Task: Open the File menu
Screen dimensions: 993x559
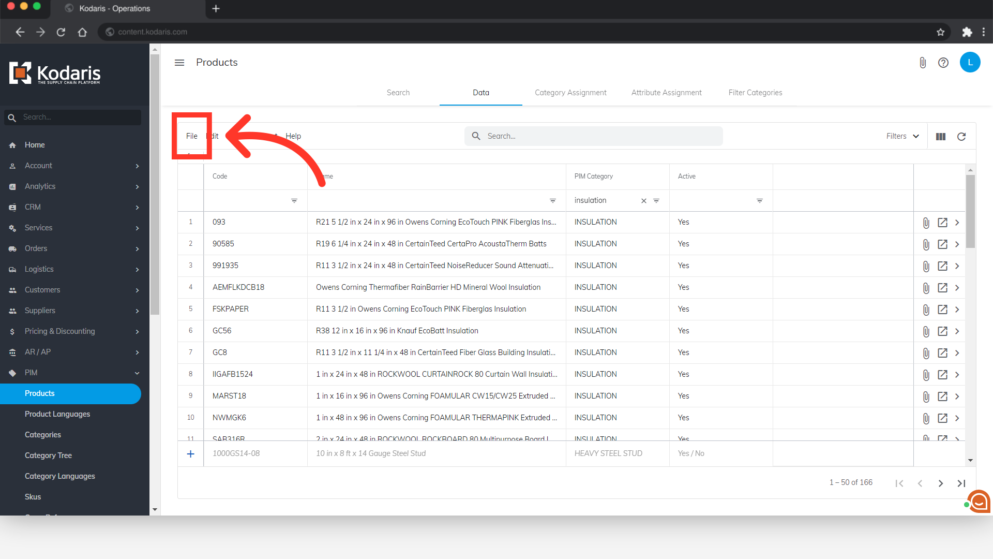Action: (191, 136)
